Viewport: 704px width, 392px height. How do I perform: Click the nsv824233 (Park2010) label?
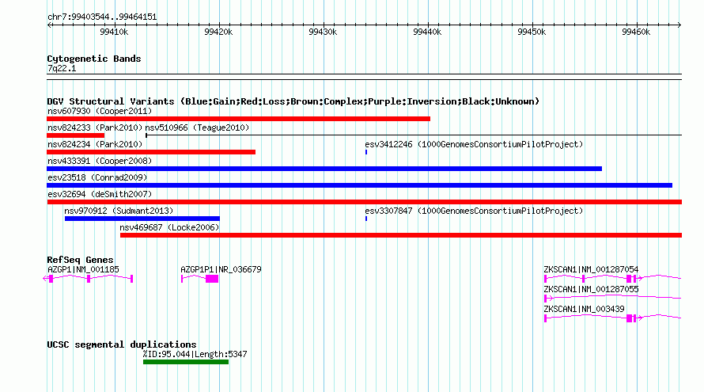click(x=95, y=127)
